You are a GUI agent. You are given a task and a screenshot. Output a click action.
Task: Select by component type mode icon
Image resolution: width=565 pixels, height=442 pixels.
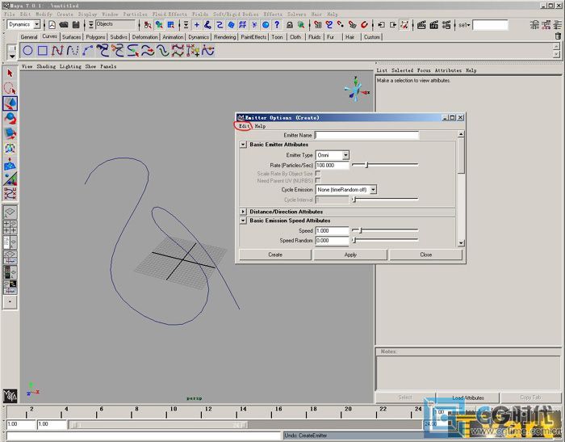pos(171,24)
